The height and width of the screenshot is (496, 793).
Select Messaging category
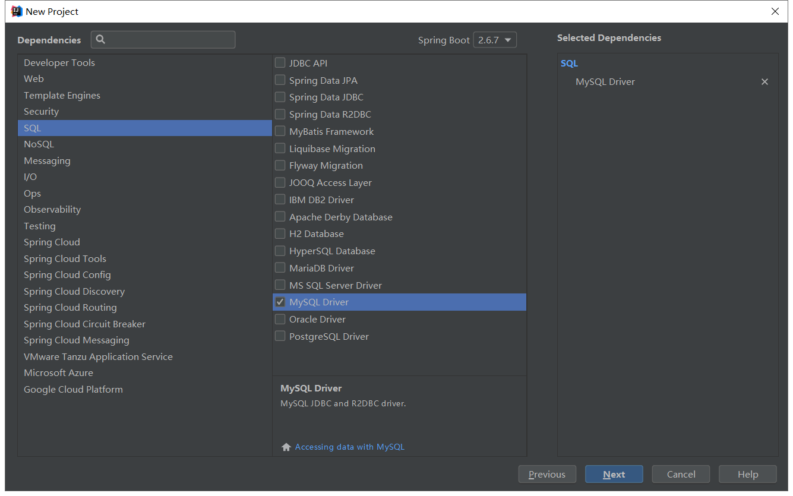coord(145,160)
